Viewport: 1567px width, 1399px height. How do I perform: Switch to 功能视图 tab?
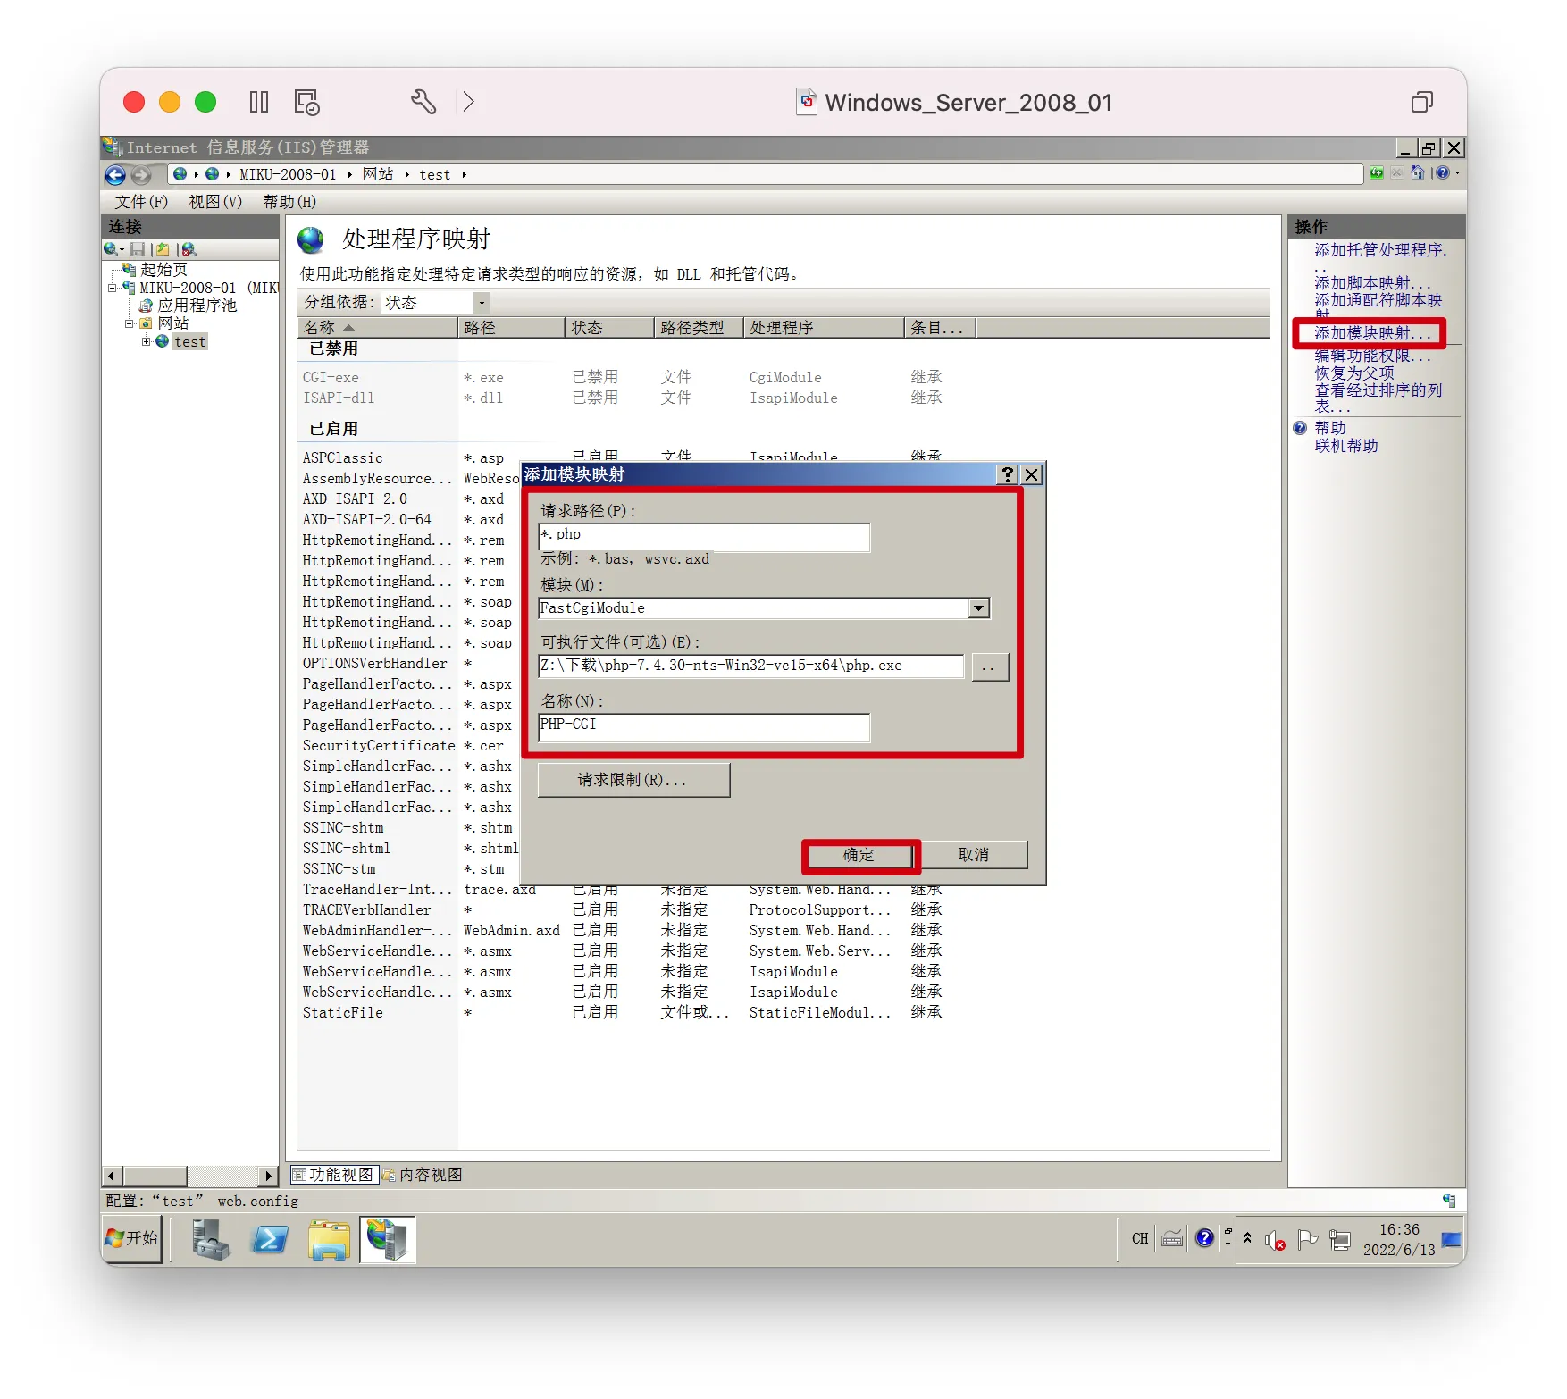pyautogui.click(x=334, y=1175)
